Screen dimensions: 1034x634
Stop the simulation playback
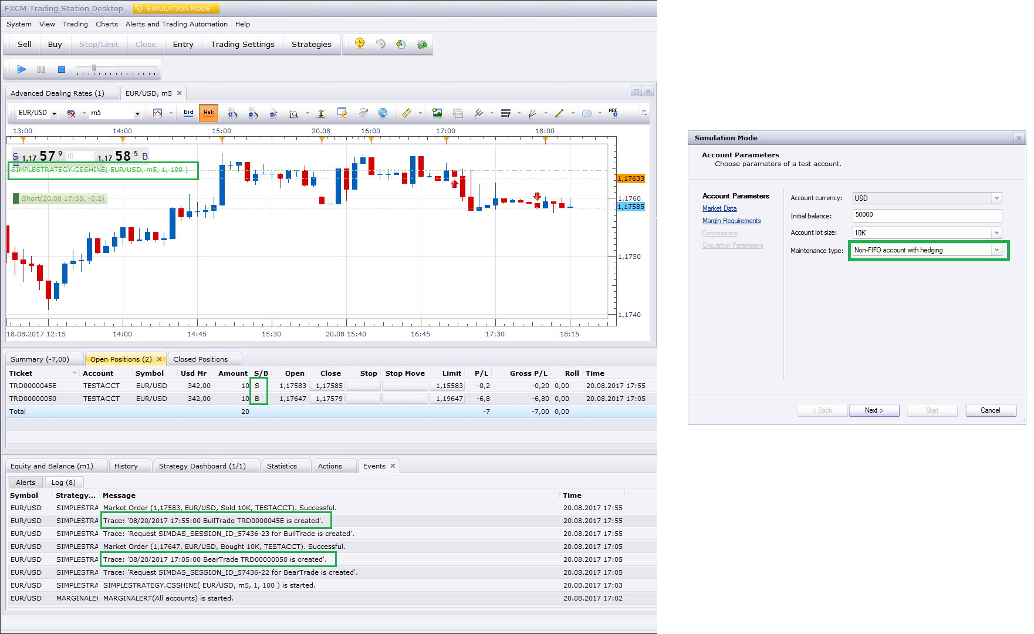click(x=61, y=69)
